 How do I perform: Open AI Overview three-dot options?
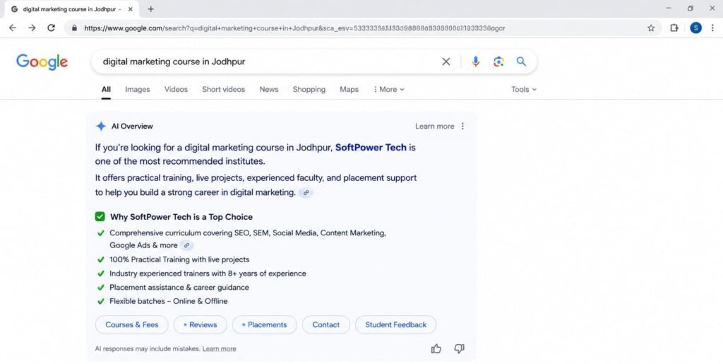[463, 127]
